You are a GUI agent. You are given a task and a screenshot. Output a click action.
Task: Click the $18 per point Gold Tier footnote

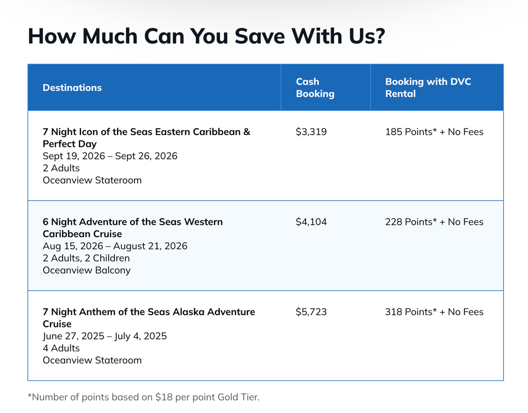coord(143,397)
